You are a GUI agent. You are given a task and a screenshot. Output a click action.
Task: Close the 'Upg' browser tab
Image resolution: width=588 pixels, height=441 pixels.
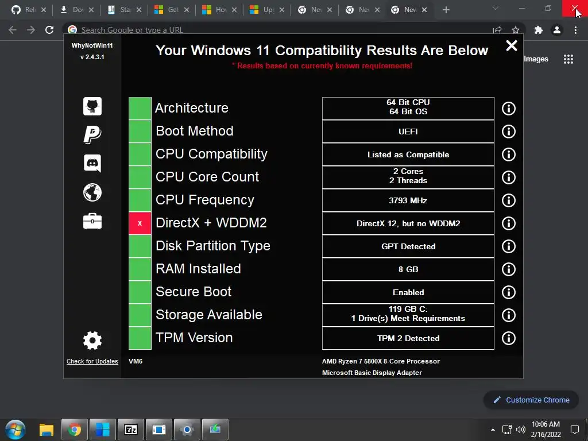(282, 10)
